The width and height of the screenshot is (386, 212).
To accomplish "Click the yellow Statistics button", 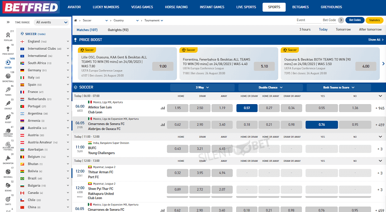I will click(x=374, y=20).
